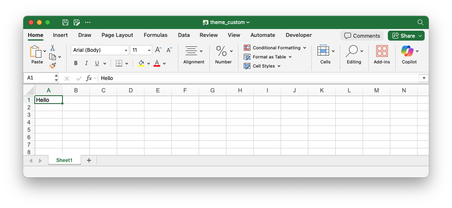Select row 5 header
452x208 pixels.
click(x=29, y=130)
